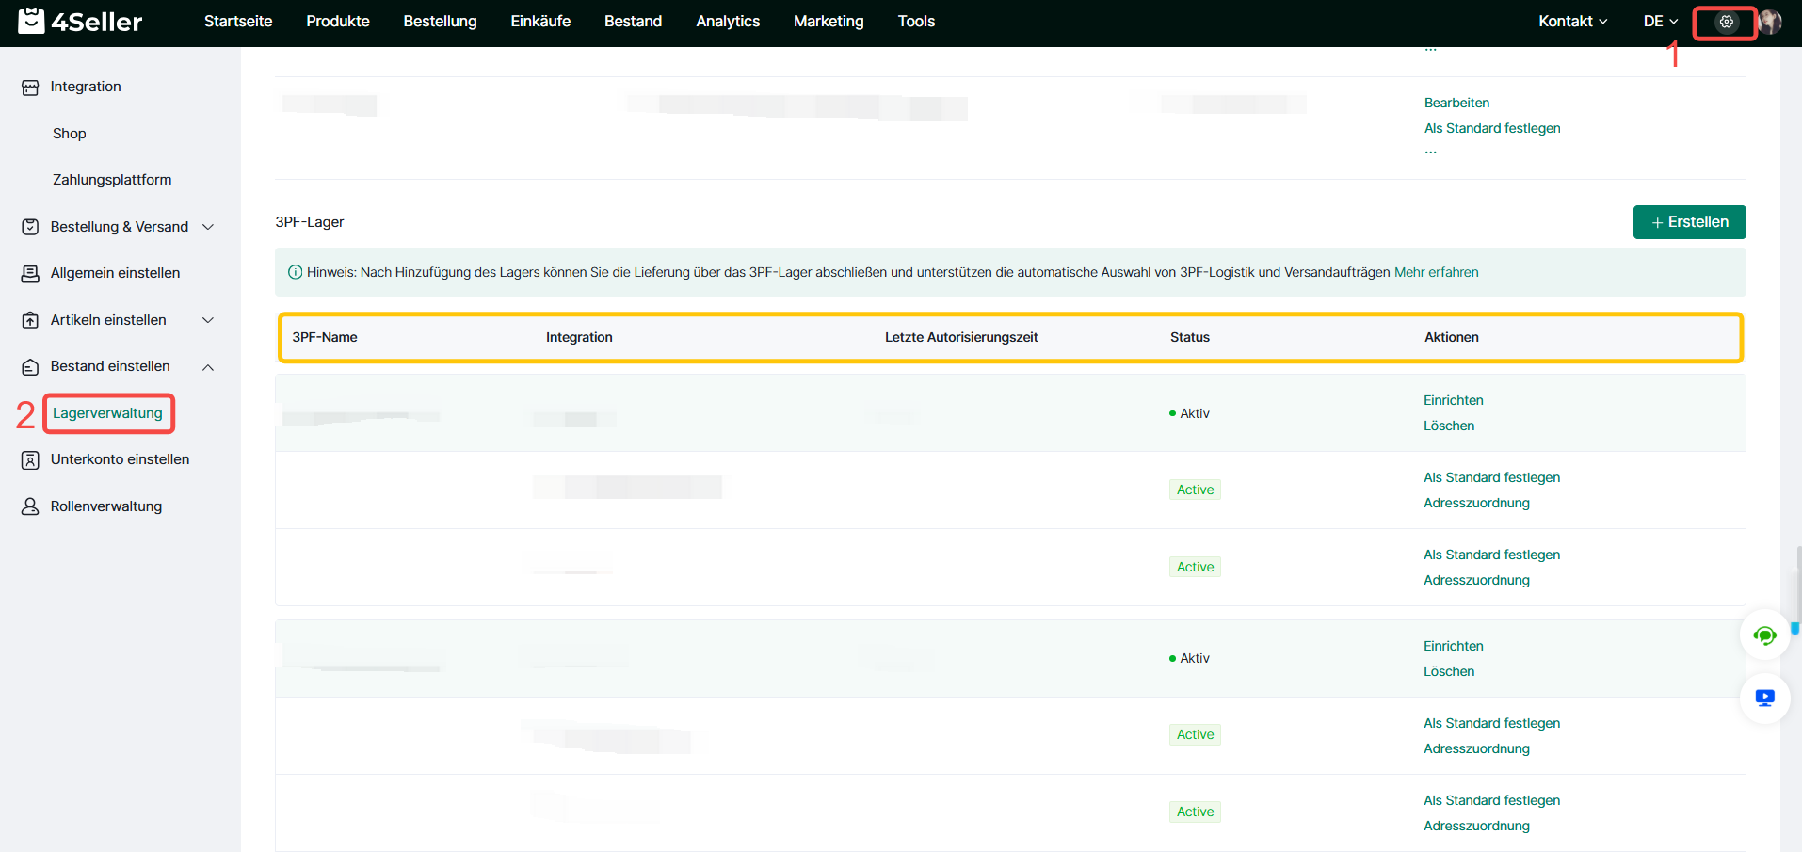Viewport: 1802px width, 852px height.
Task: Click the Allgemein einstellen icon
Action: [x=30, y=274]
